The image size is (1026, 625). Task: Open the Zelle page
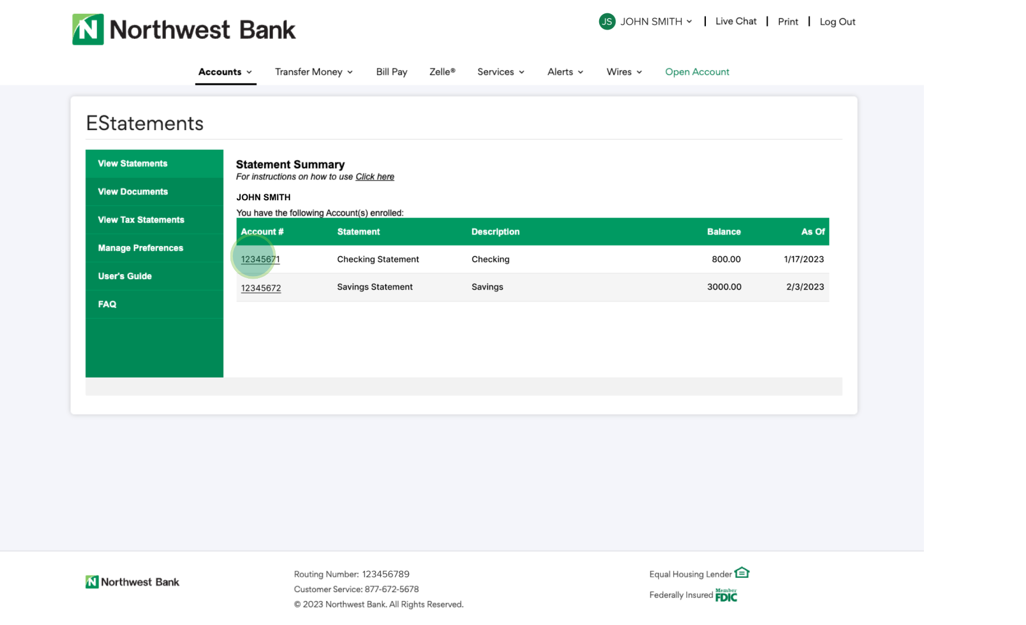tap(442, 72)
